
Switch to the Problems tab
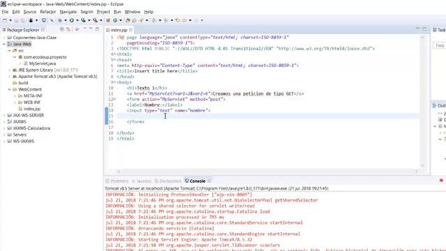[x=117, y=181]
